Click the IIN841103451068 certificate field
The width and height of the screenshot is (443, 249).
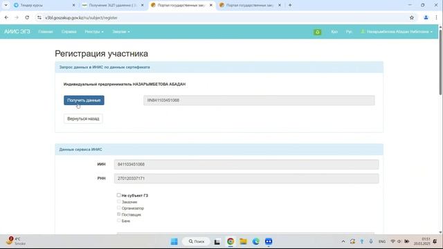pos(259,100)
